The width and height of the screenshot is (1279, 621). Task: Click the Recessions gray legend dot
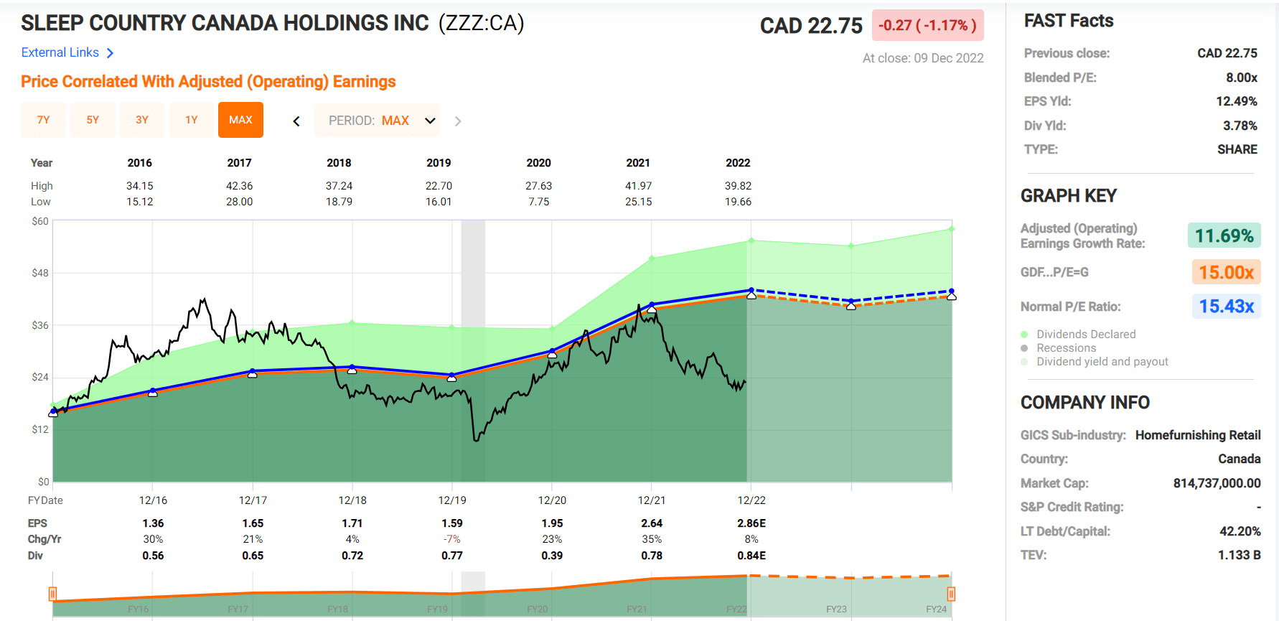pyautogui.click(x=1025, y=348)
